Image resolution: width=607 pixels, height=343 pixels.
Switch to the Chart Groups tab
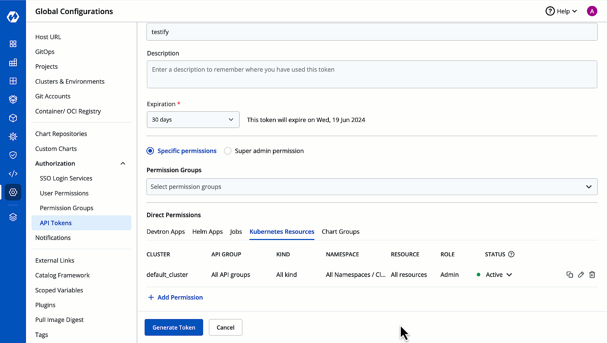point(340,232)
